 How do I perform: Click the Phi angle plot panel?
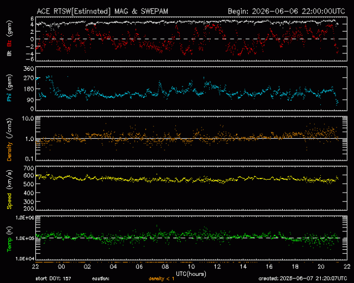[x=192, y=89]
